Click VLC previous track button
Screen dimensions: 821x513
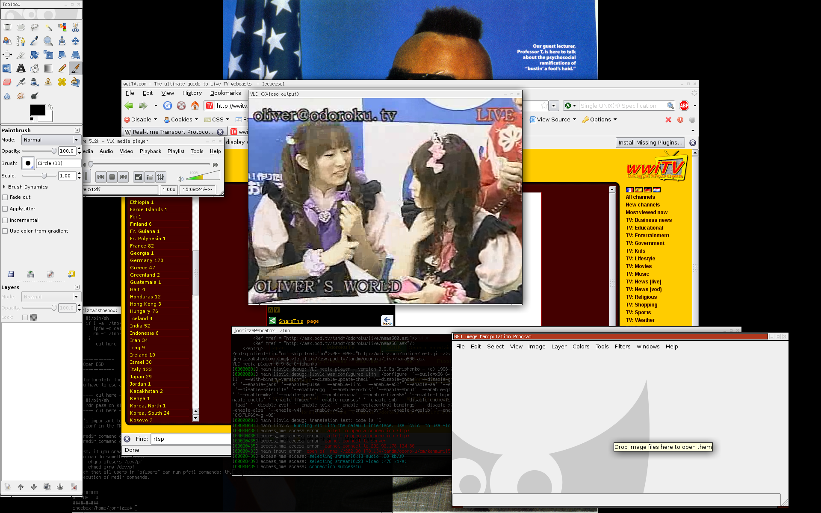(101, 177)
